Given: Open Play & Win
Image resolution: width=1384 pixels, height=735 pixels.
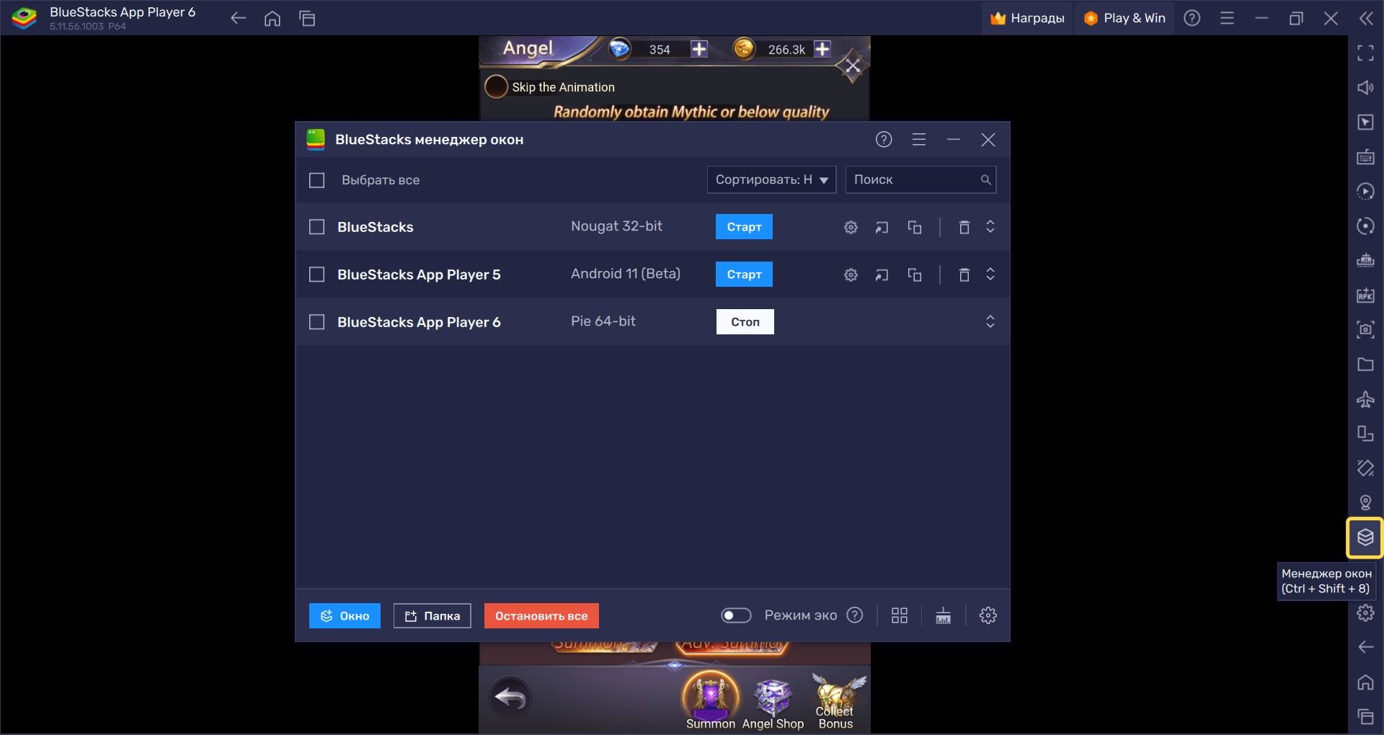Looking at the screenshot, I should (x=1124, y=19).
